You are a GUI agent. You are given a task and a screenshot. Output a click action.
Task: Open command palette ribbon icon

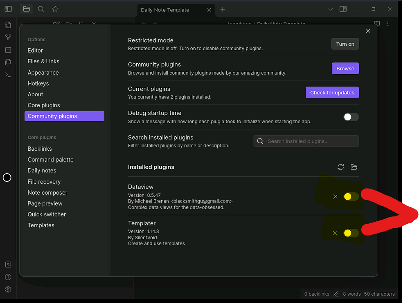pyautogui.click(x=8, y=75)
